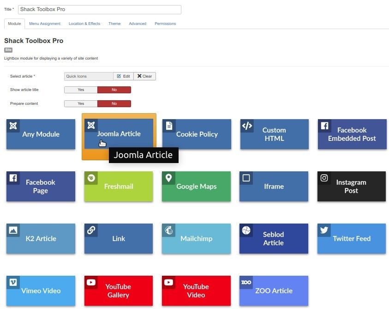The width and height of the screenshot is (389, 309).
Task: Open the Permissions tab
Action: pyautogui.click(x=165, y=24)
